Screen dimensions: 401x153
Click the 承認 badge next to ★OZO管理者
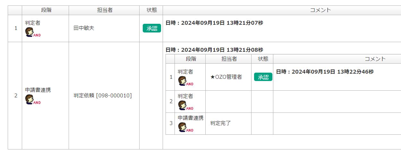(263, 77)
